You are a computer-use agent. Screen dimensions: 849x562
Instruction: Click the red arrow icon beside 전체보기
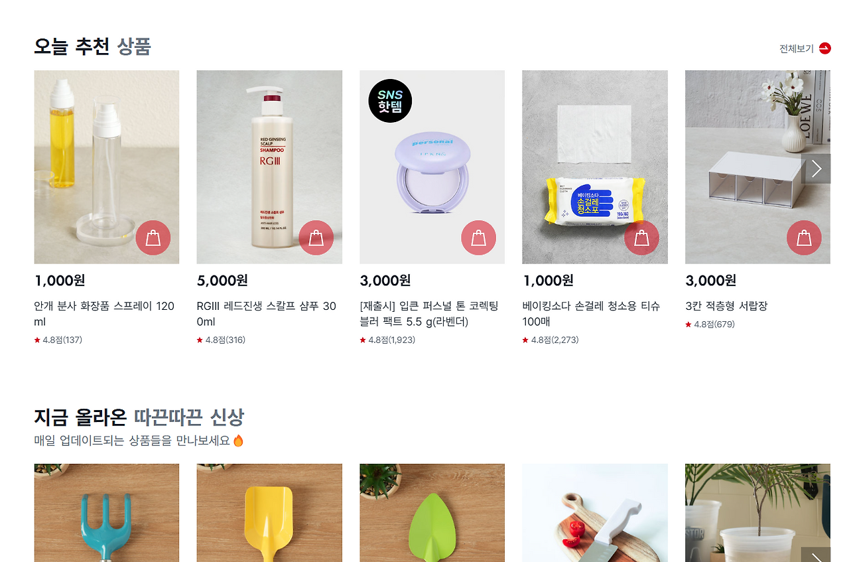coord(824,48)
